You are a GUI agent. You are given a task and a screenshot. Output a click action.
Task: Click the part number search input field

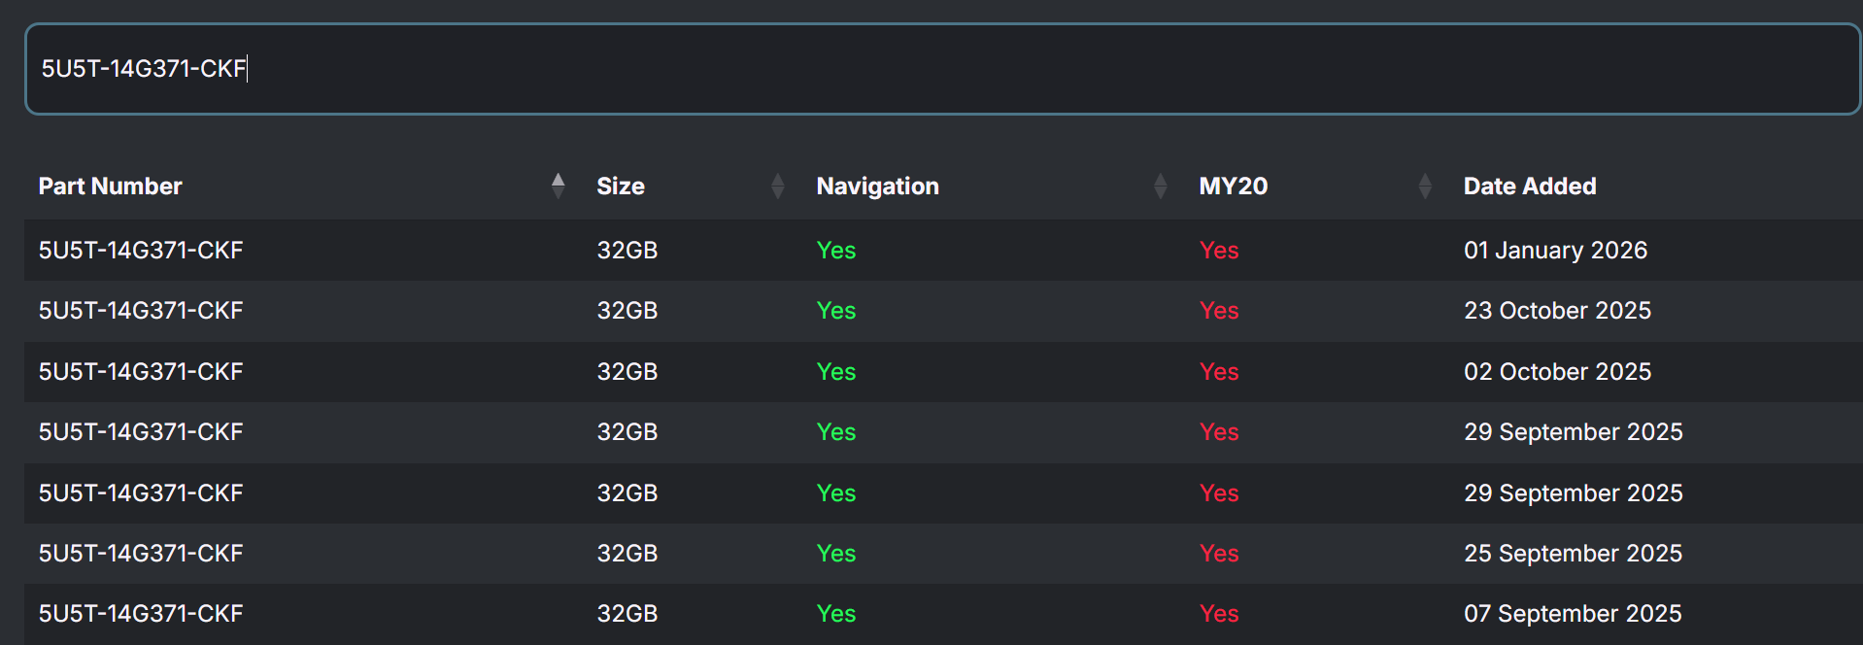click(x=940, y=69)
